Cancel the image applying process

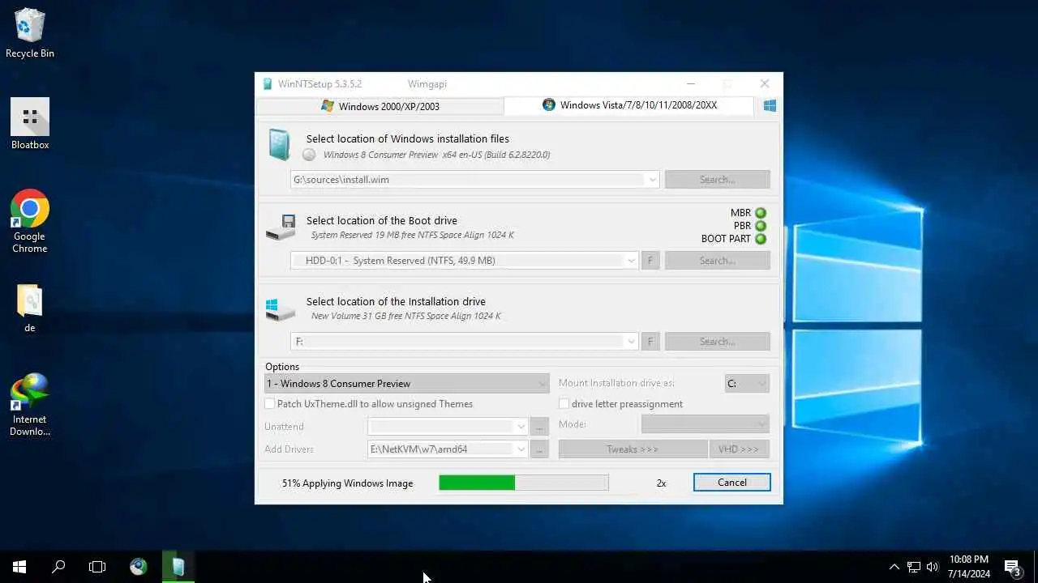(731, 483)
